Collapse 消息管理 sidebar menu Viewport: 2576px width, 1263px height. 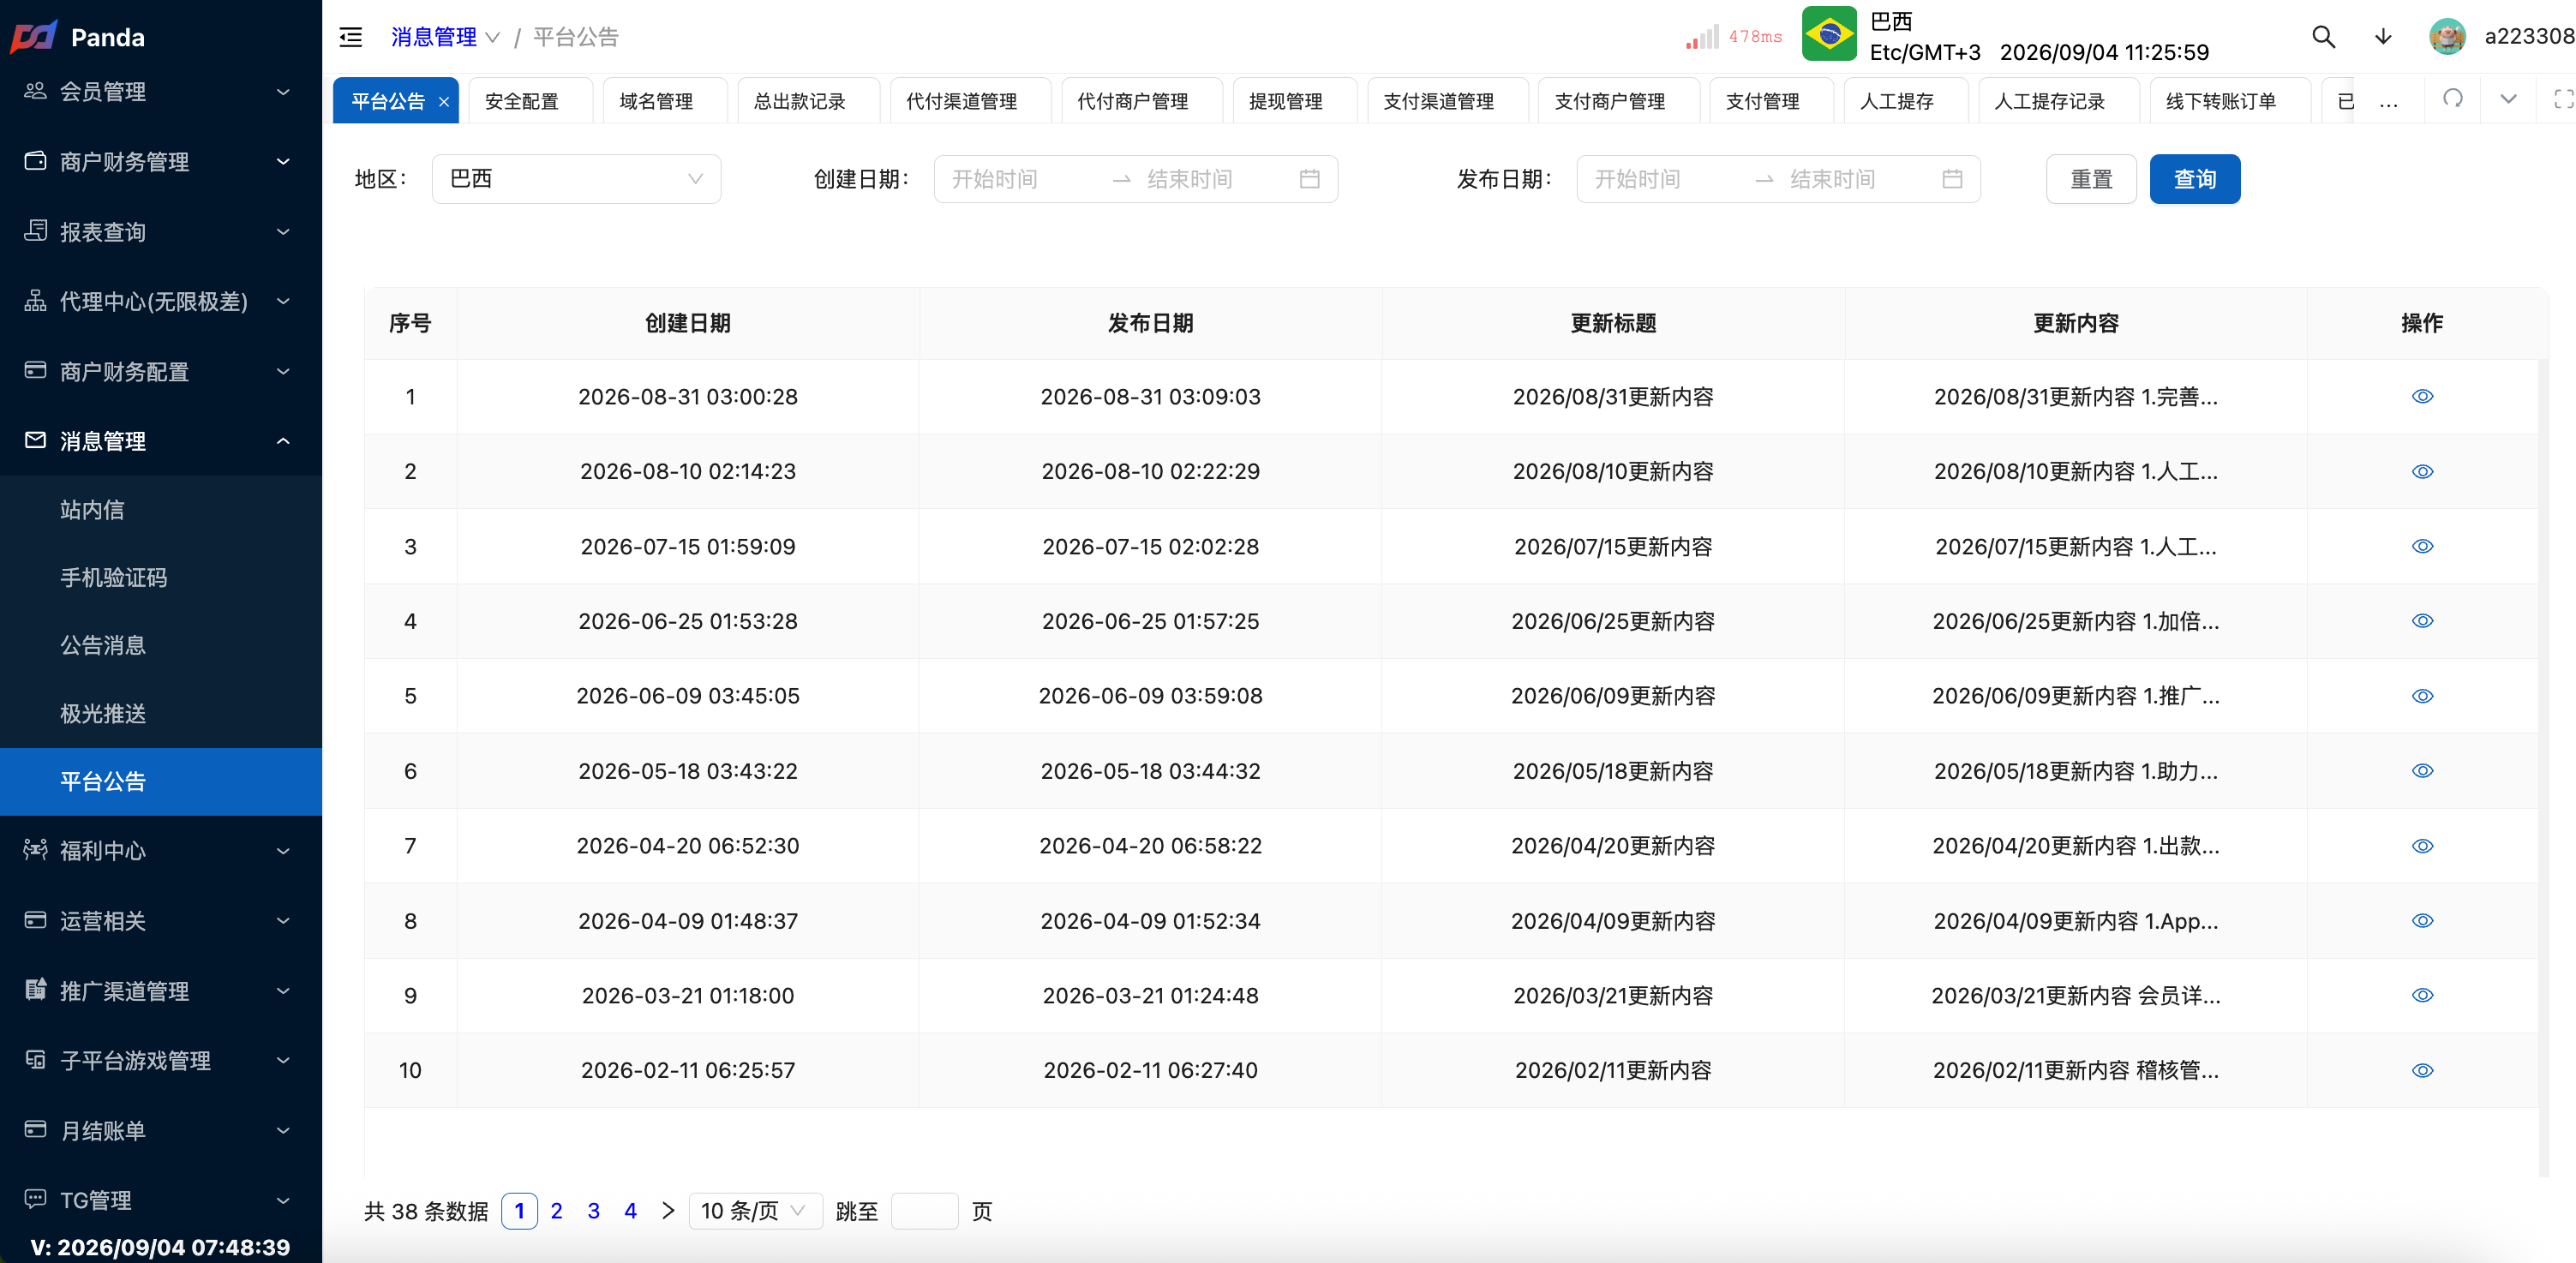[161, 441]
